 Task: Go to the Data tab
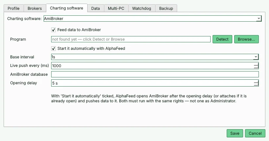95,9
